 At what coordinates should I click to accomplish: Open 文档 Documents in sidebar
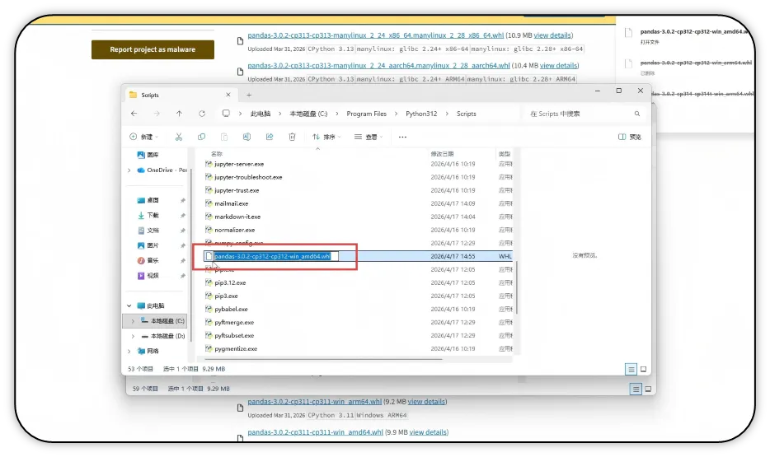point(148,230)
